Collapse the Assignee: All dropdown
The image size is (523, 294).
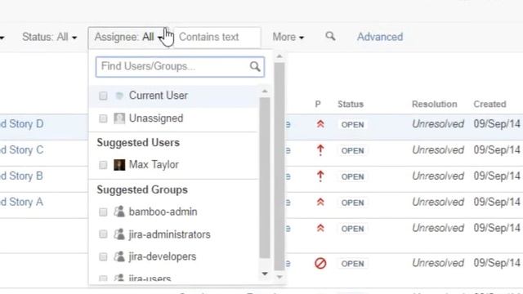point(130,37)
